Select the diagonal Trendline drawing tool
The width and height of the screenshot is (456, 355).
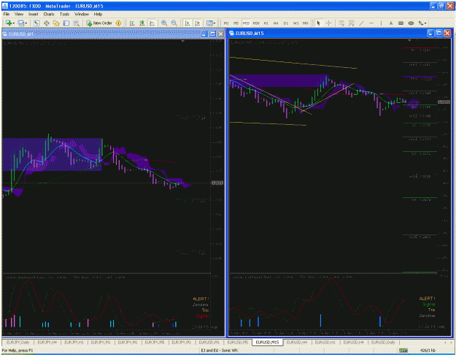click(x=361, y=23)
